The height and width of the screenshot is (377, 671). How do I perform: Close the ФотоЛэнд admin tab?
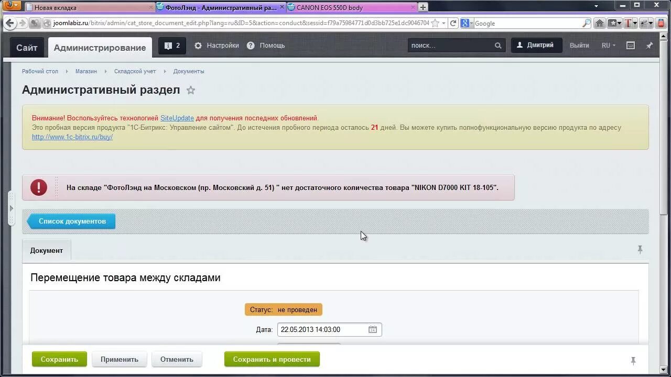click(282, 7)
